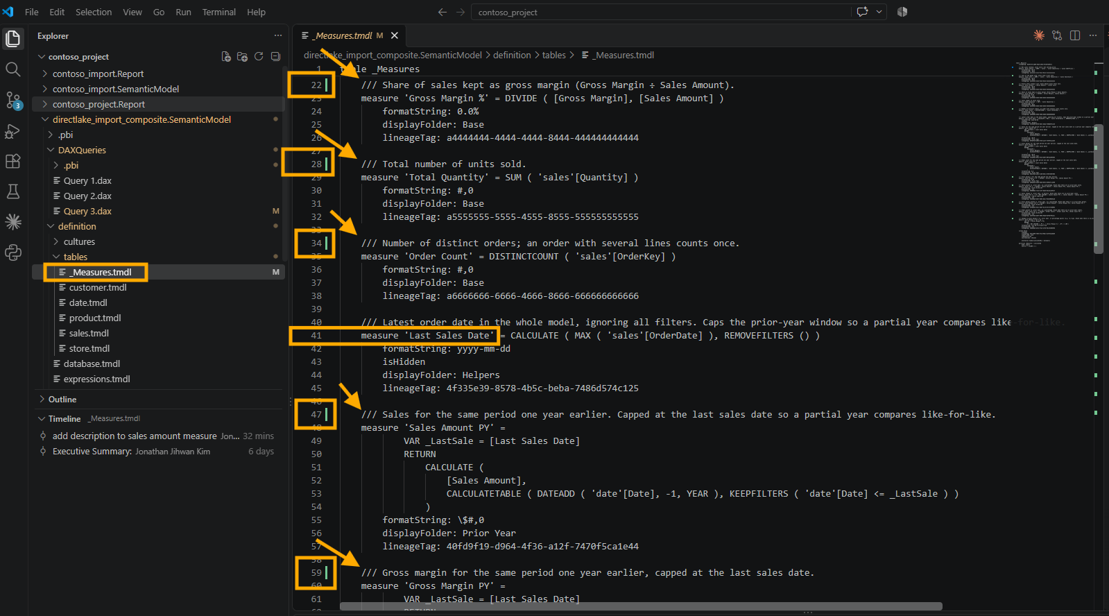Open the Run and Debug view
1109x616 pixels.
click(x=13, y=130)
